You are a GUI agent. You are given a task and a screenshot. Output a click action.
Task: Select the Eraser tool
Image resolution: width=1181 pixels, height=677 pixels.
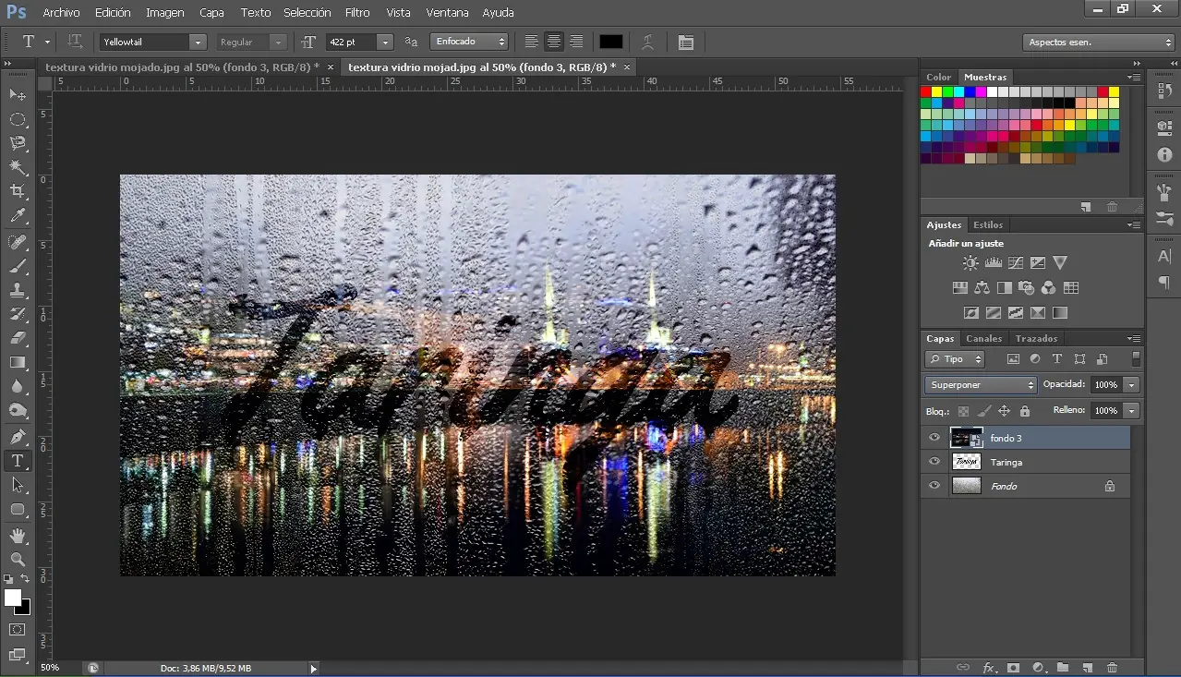(x=18, y=338)
